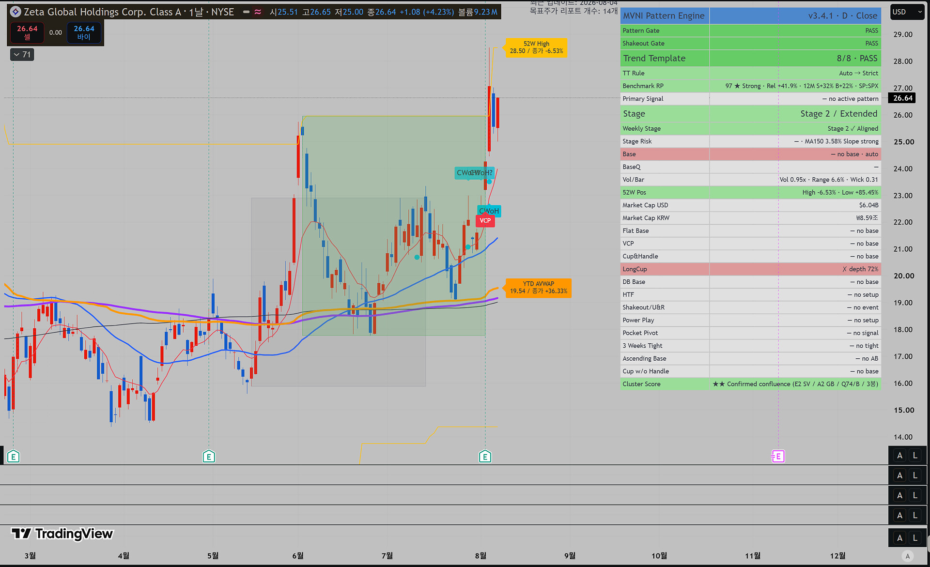
Task: Click the 8월 label on the time axis
Action: click(480, 555)
